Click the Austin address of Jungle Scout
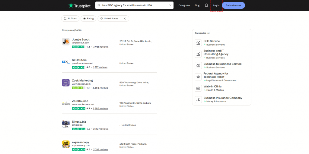The width and height of the screenshot is (309, 154). click(135, 43)
